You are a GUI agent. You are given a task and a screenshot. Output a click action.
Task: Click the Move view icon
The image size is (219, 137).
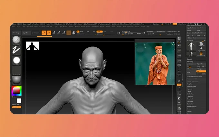point(179,98)
